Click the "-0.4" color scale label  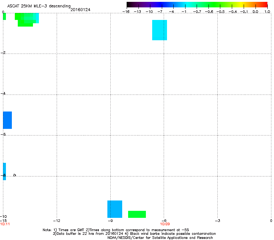233,12
